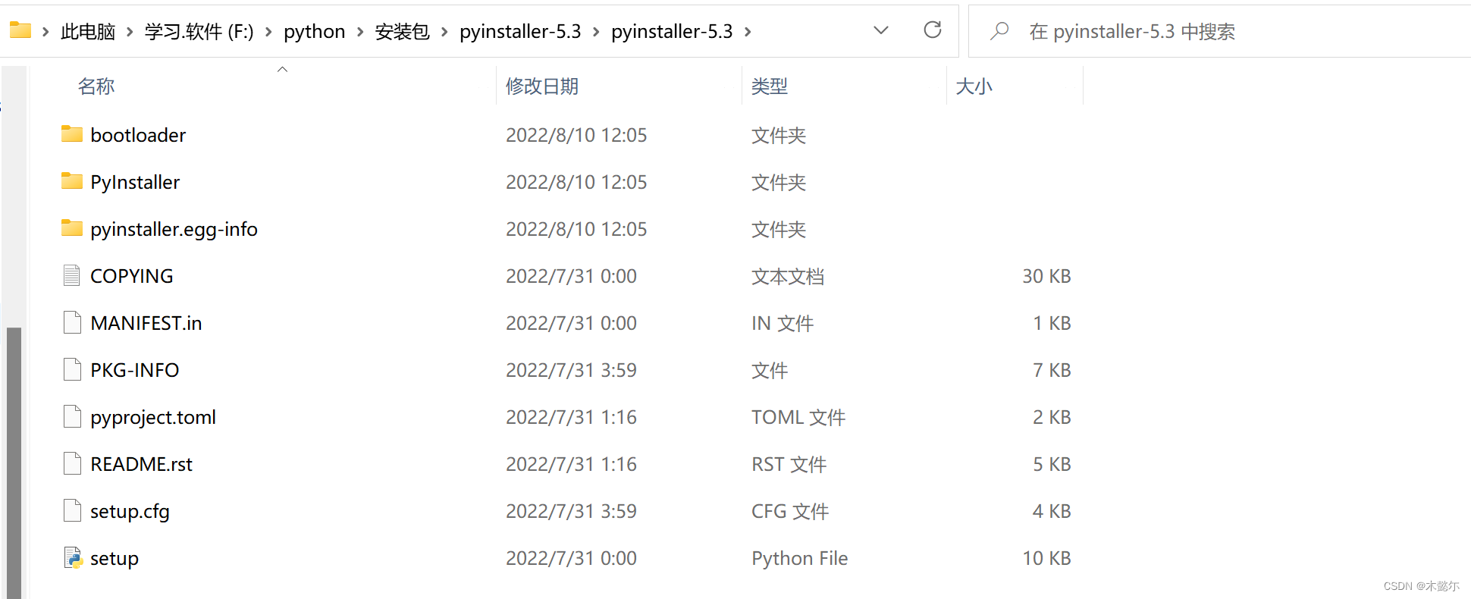The image size is (1471, 599).
Task: Click the search magnifier icon
Action: pyautogui.click(x=999, y=31)
